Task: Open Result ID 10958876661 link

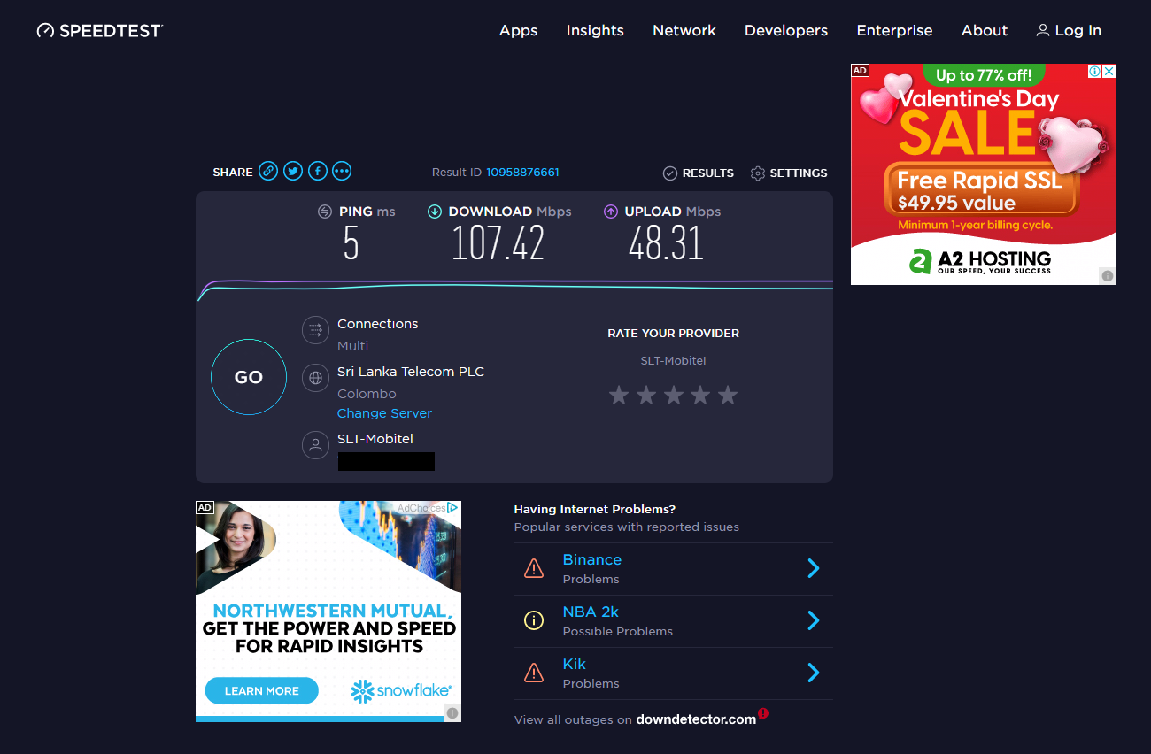Action: 522,173
